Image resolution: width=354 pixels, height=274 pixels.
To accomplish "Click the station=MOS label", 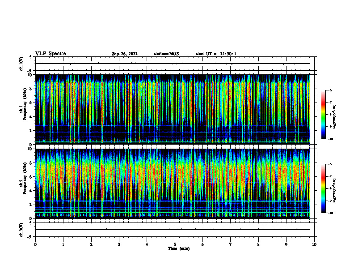I will [166, 54].
